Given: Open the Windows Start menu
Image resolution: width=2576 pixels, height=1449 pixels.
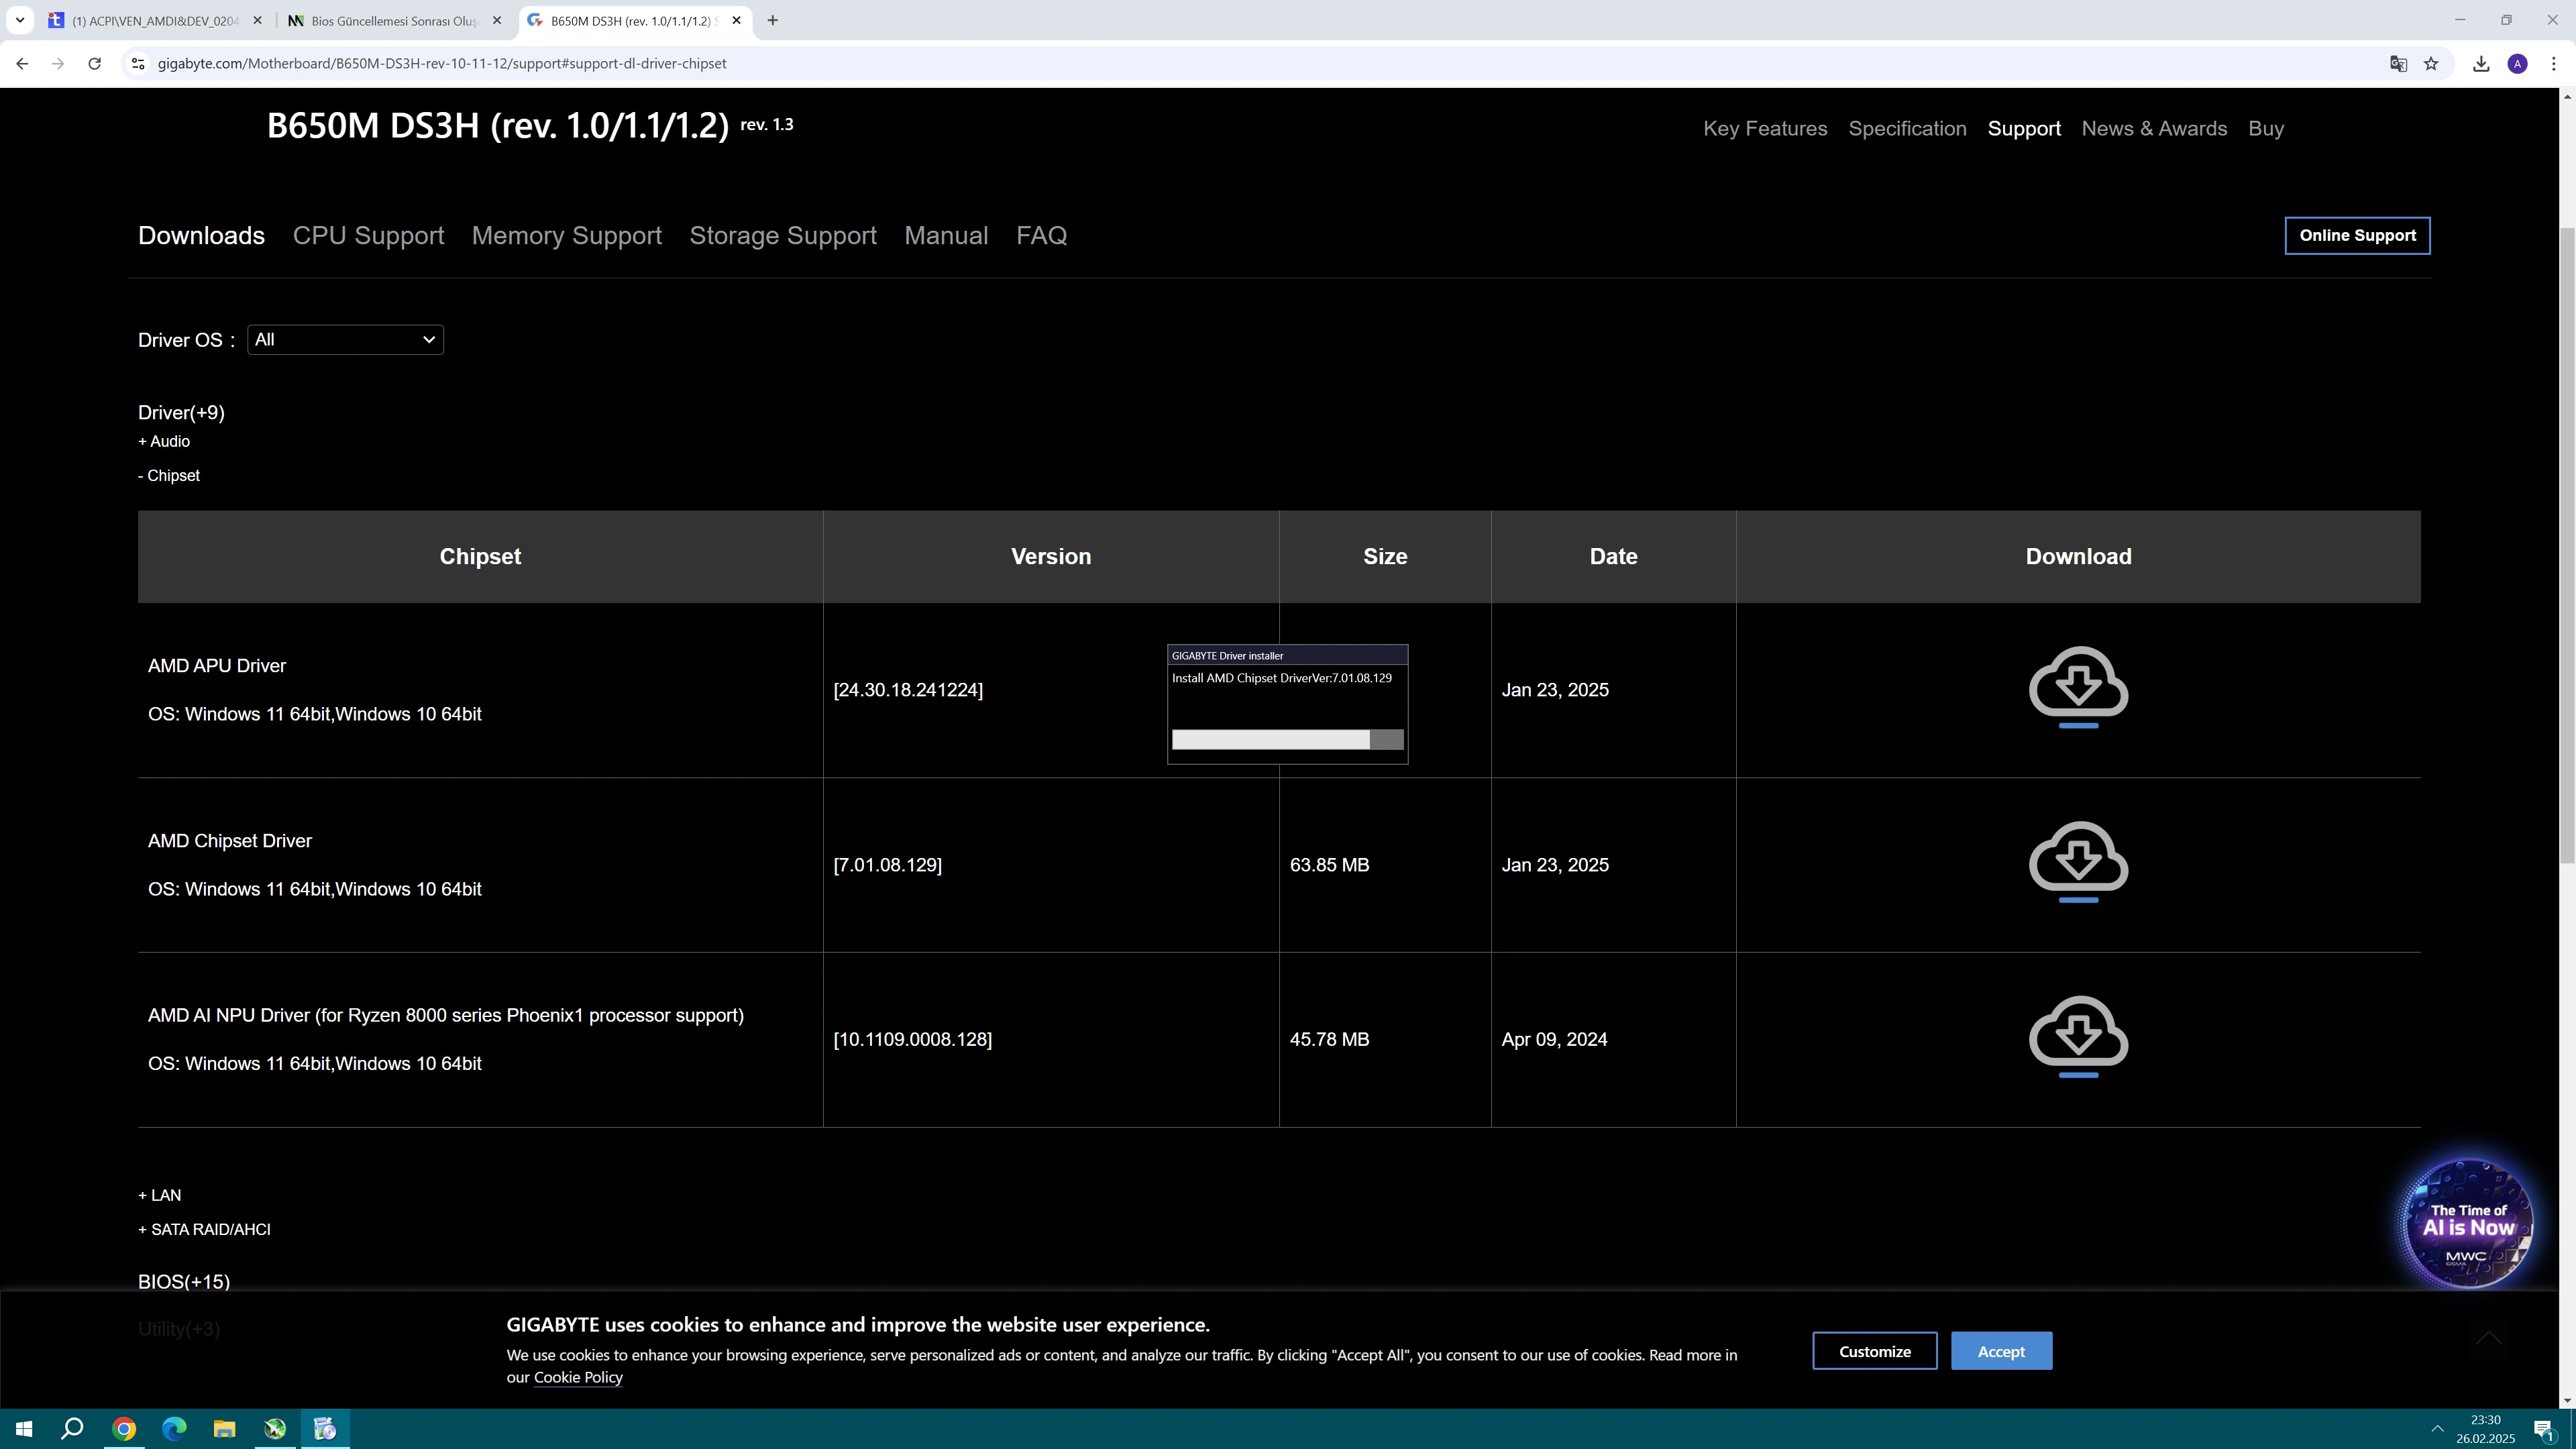Looking at the screenshot, I should click(24, 1429).
